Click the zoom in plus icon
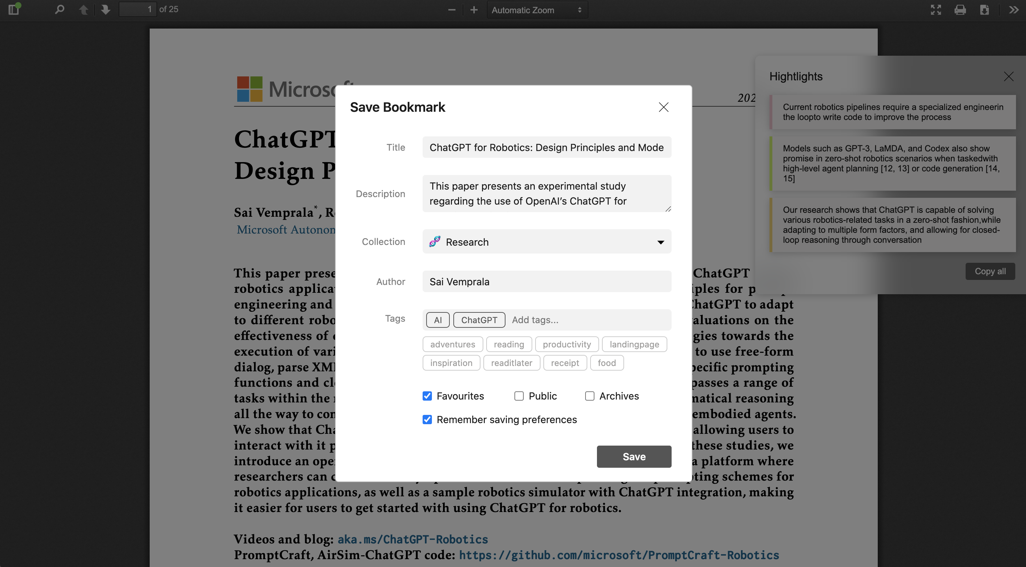The image size is (1026, 567). tap(474, 10)
